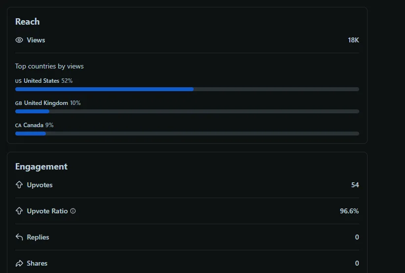
Task: Click the United Kingdom views progress bar
Action: pos(187,111)
